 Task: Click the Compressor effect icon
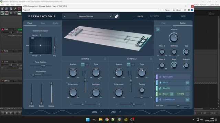pos(160,99)
